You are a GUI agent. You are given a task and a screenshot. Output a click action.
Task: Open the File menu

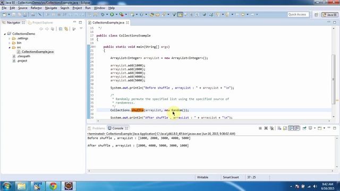click(x=4, y=8)
